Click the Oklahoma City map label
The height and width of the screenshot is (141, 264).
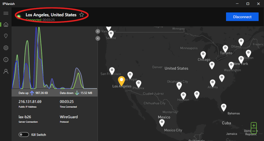tap(177, 82)
